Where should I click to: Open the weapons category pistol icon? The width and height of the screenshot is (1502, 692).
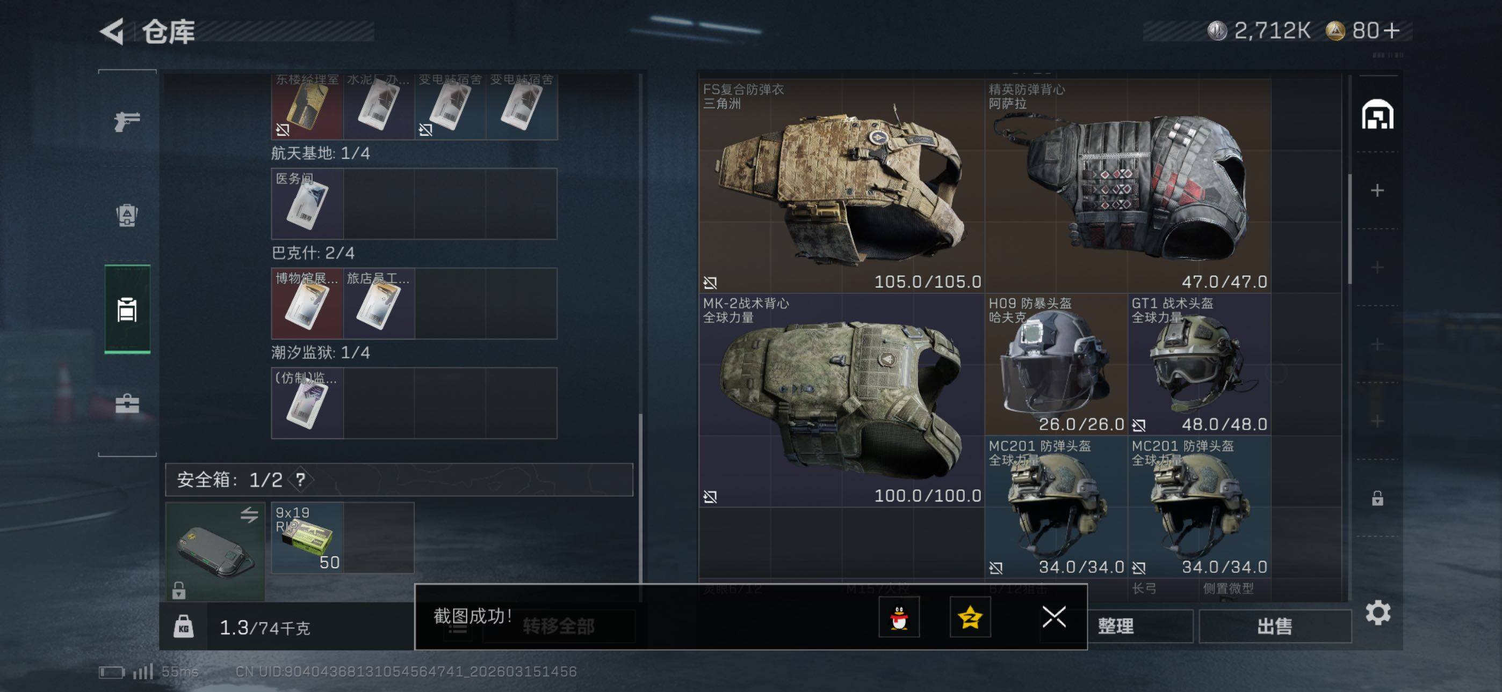[x=127, y=121]
